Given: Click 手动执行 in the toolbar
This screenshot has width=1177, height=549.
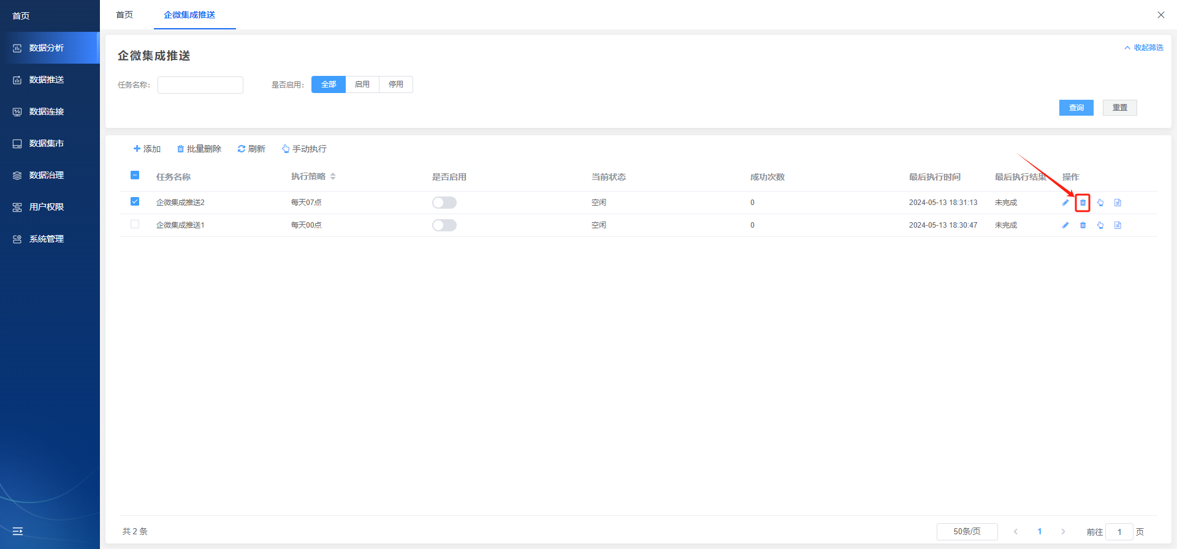Looking at the screenshot, I should coord(304,149).
